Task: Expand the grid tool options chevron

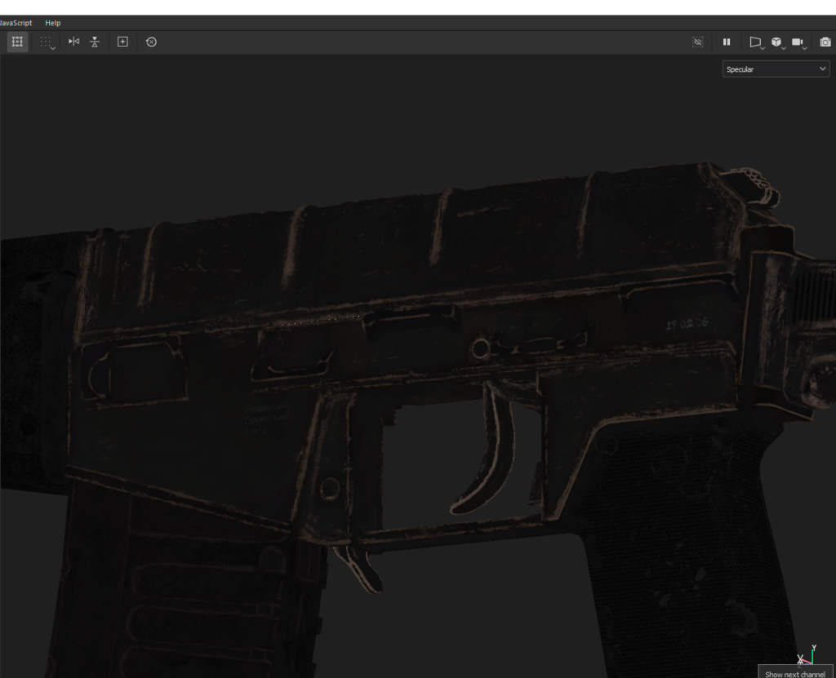Action: (52, 49)
